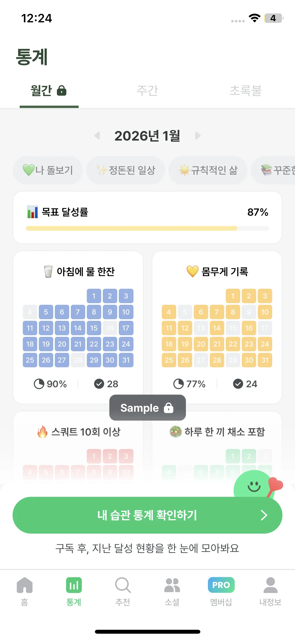Open the 소셜 social people icon
Viewport: 295px width, 640px height.
click(172, 585)
